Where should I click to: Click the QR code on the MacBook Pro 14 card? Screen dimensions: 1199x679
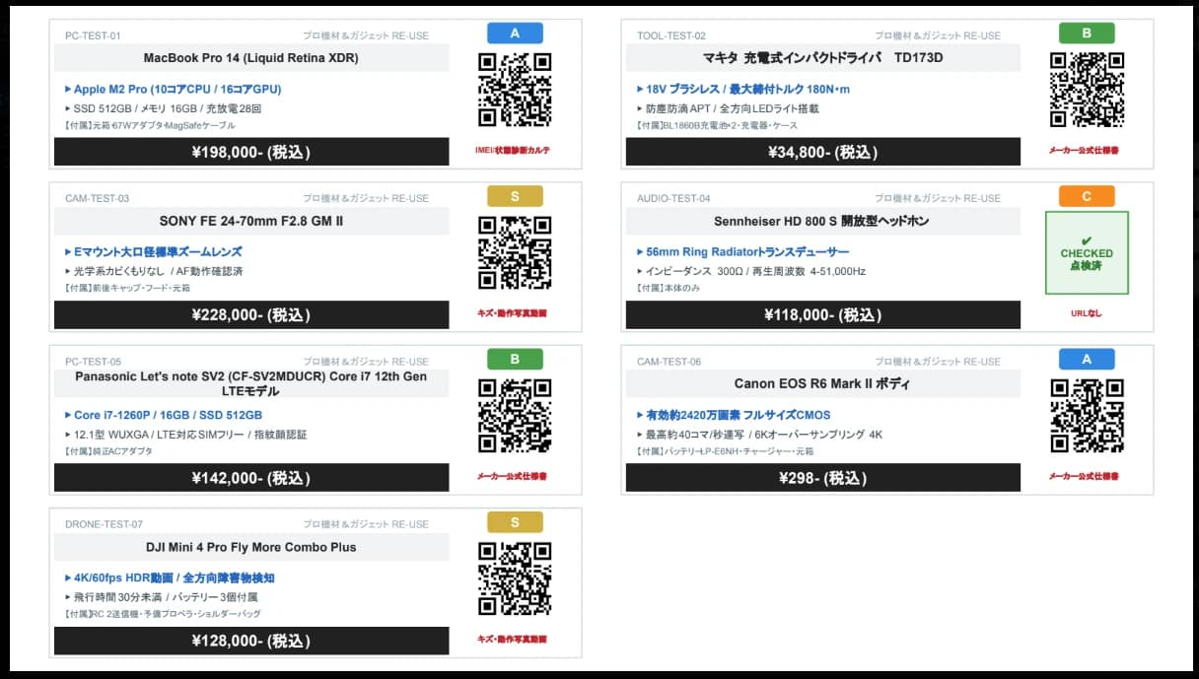(x=515, y=90)
